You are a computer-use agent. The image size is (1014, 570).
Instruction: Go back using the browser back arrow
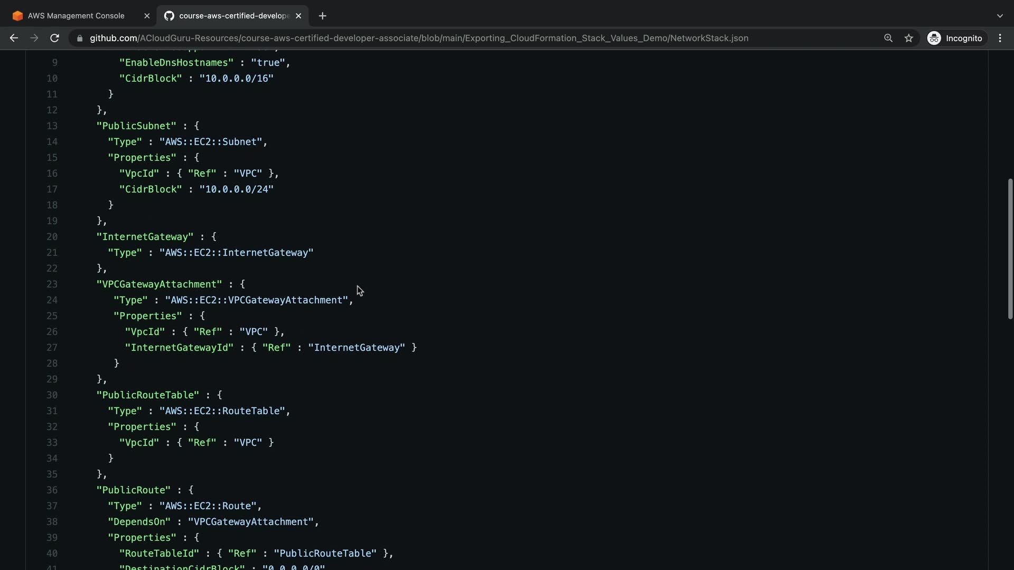[14, 38]
